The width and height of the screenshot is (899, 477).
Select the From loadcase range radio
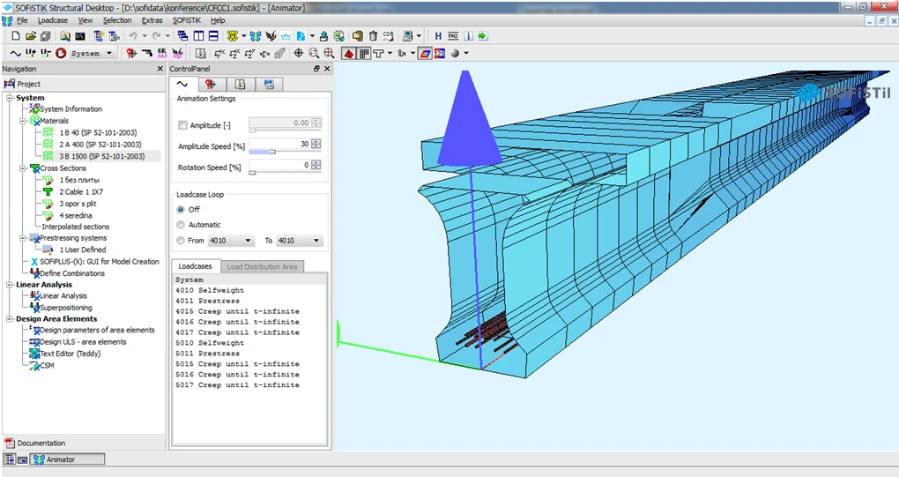click(x=181, y=240)
